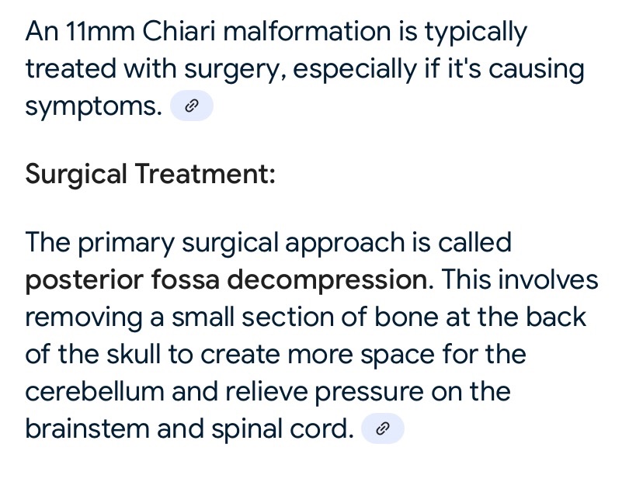The width and height of the screenshot is (643, 482).
Task: Click the phrase "brainstem and spinal cord."
Action: pyautogui.click(x=189, y=429)
